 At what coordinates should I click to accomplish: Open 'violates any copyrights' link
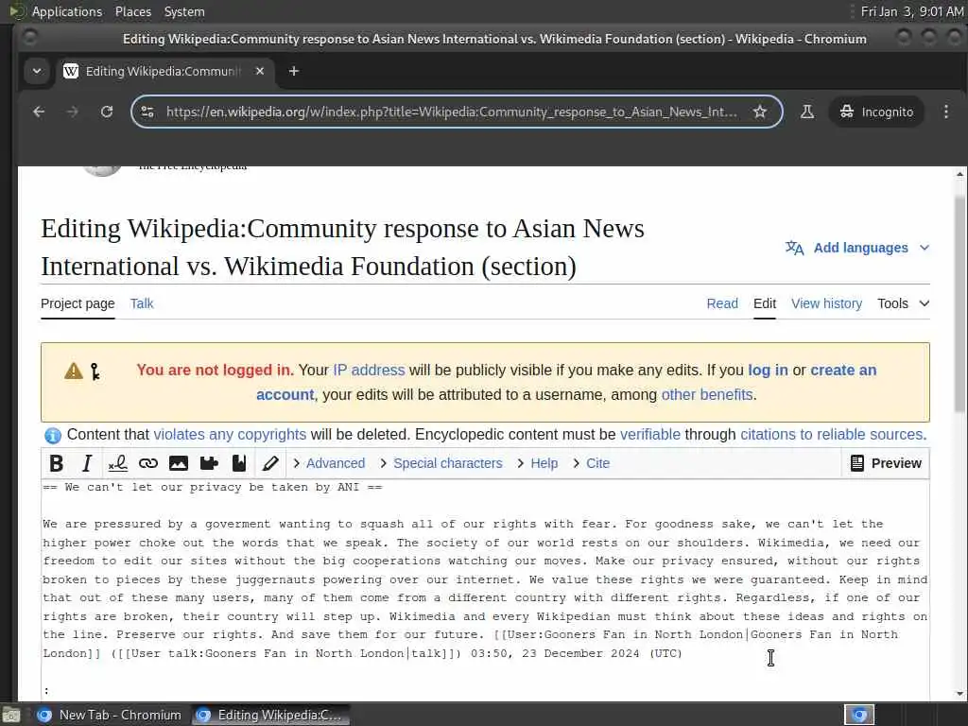click(x=230, y=435)
